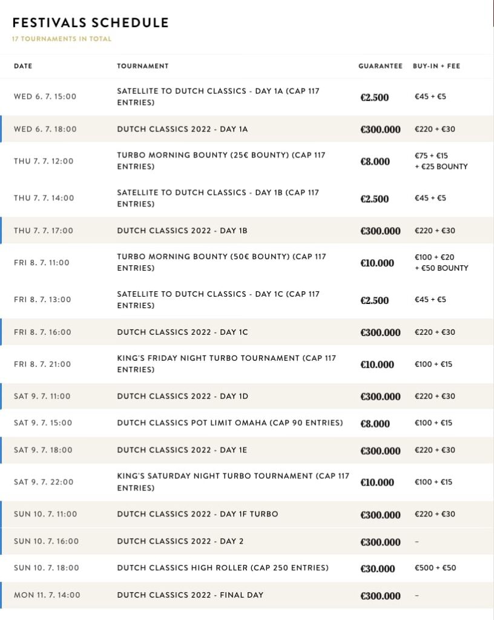Click Satellite to Dutch Classics Day 1B
This screenshot has height=620, width=494.
click(x=218, y=198)
